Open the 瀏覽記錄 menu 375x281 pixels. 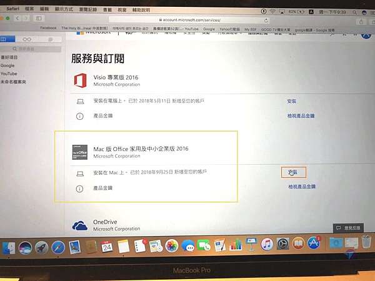coord(87,9)
